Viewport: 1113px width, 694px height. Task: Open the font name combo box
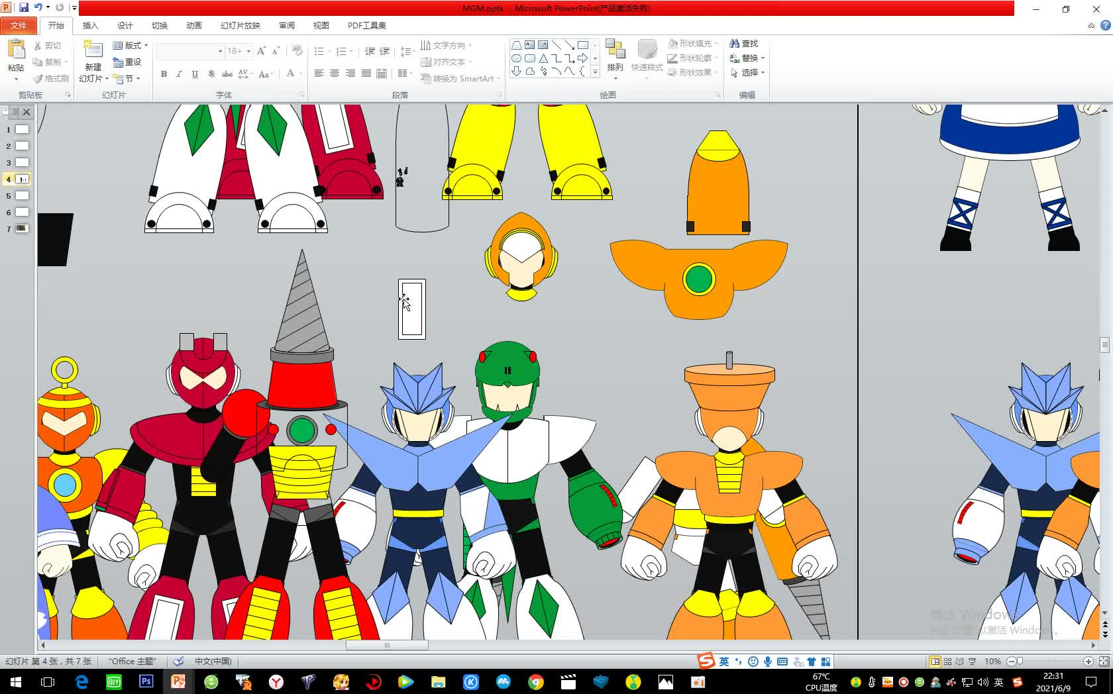pos(191,51)
